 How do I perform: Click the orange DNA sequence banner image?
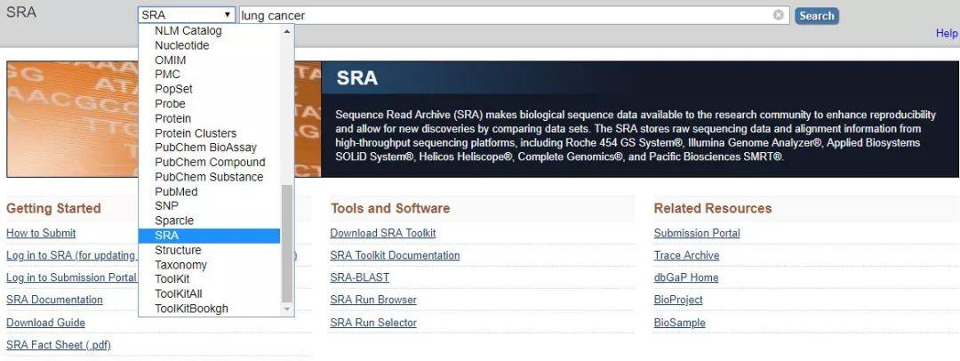coord(72,119)
